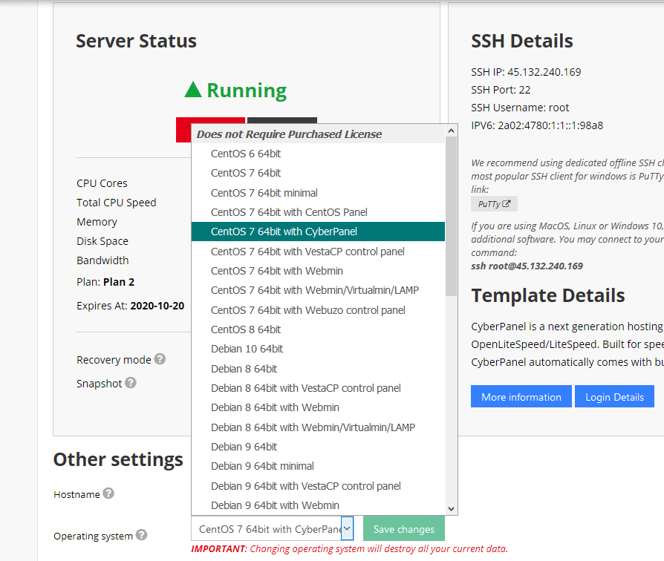
Task: Choose Debian 8 with Webmin/Virtualmin/LAMP
Action: [x=318, y=427]
